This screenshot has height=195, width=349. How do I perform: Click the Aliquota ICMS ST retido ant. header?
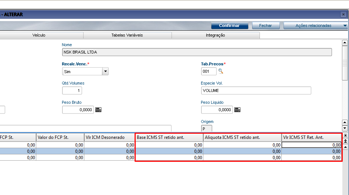tap(243, 137)
